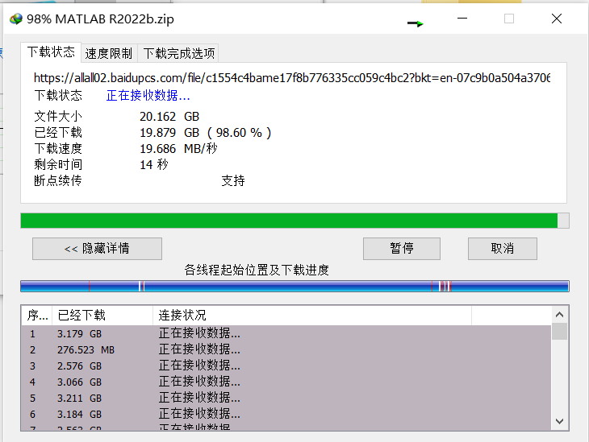Open the 速度限制 tab
This screenshot has width=589, height=442.
tap(109, 54)
